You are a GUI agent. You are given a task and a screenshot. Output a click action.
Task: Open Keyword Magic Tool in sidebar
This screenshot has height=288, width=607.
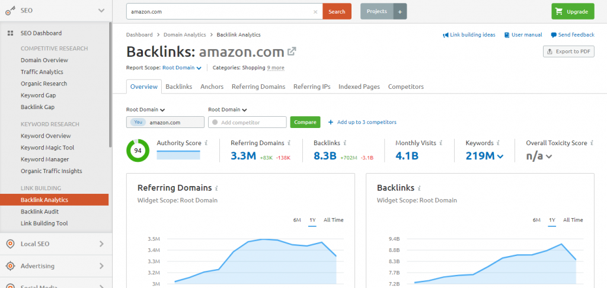coord(47,148)
